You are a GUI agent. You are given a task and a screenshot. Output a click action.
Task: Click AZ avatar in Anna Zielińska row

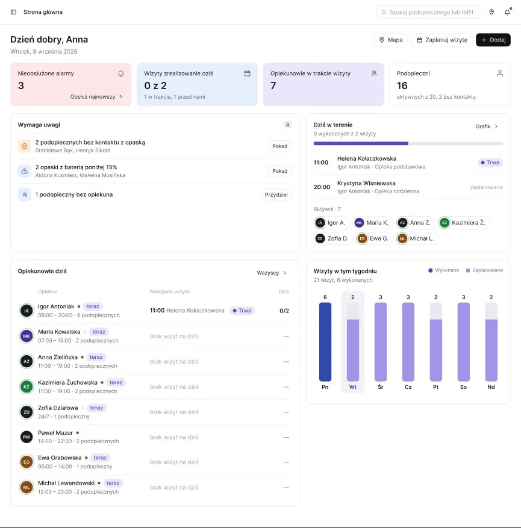pos(27,361)
